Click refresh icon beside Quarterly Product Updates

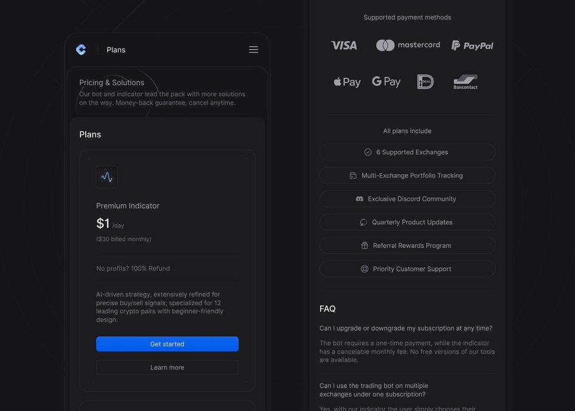[x=364, y=222]
